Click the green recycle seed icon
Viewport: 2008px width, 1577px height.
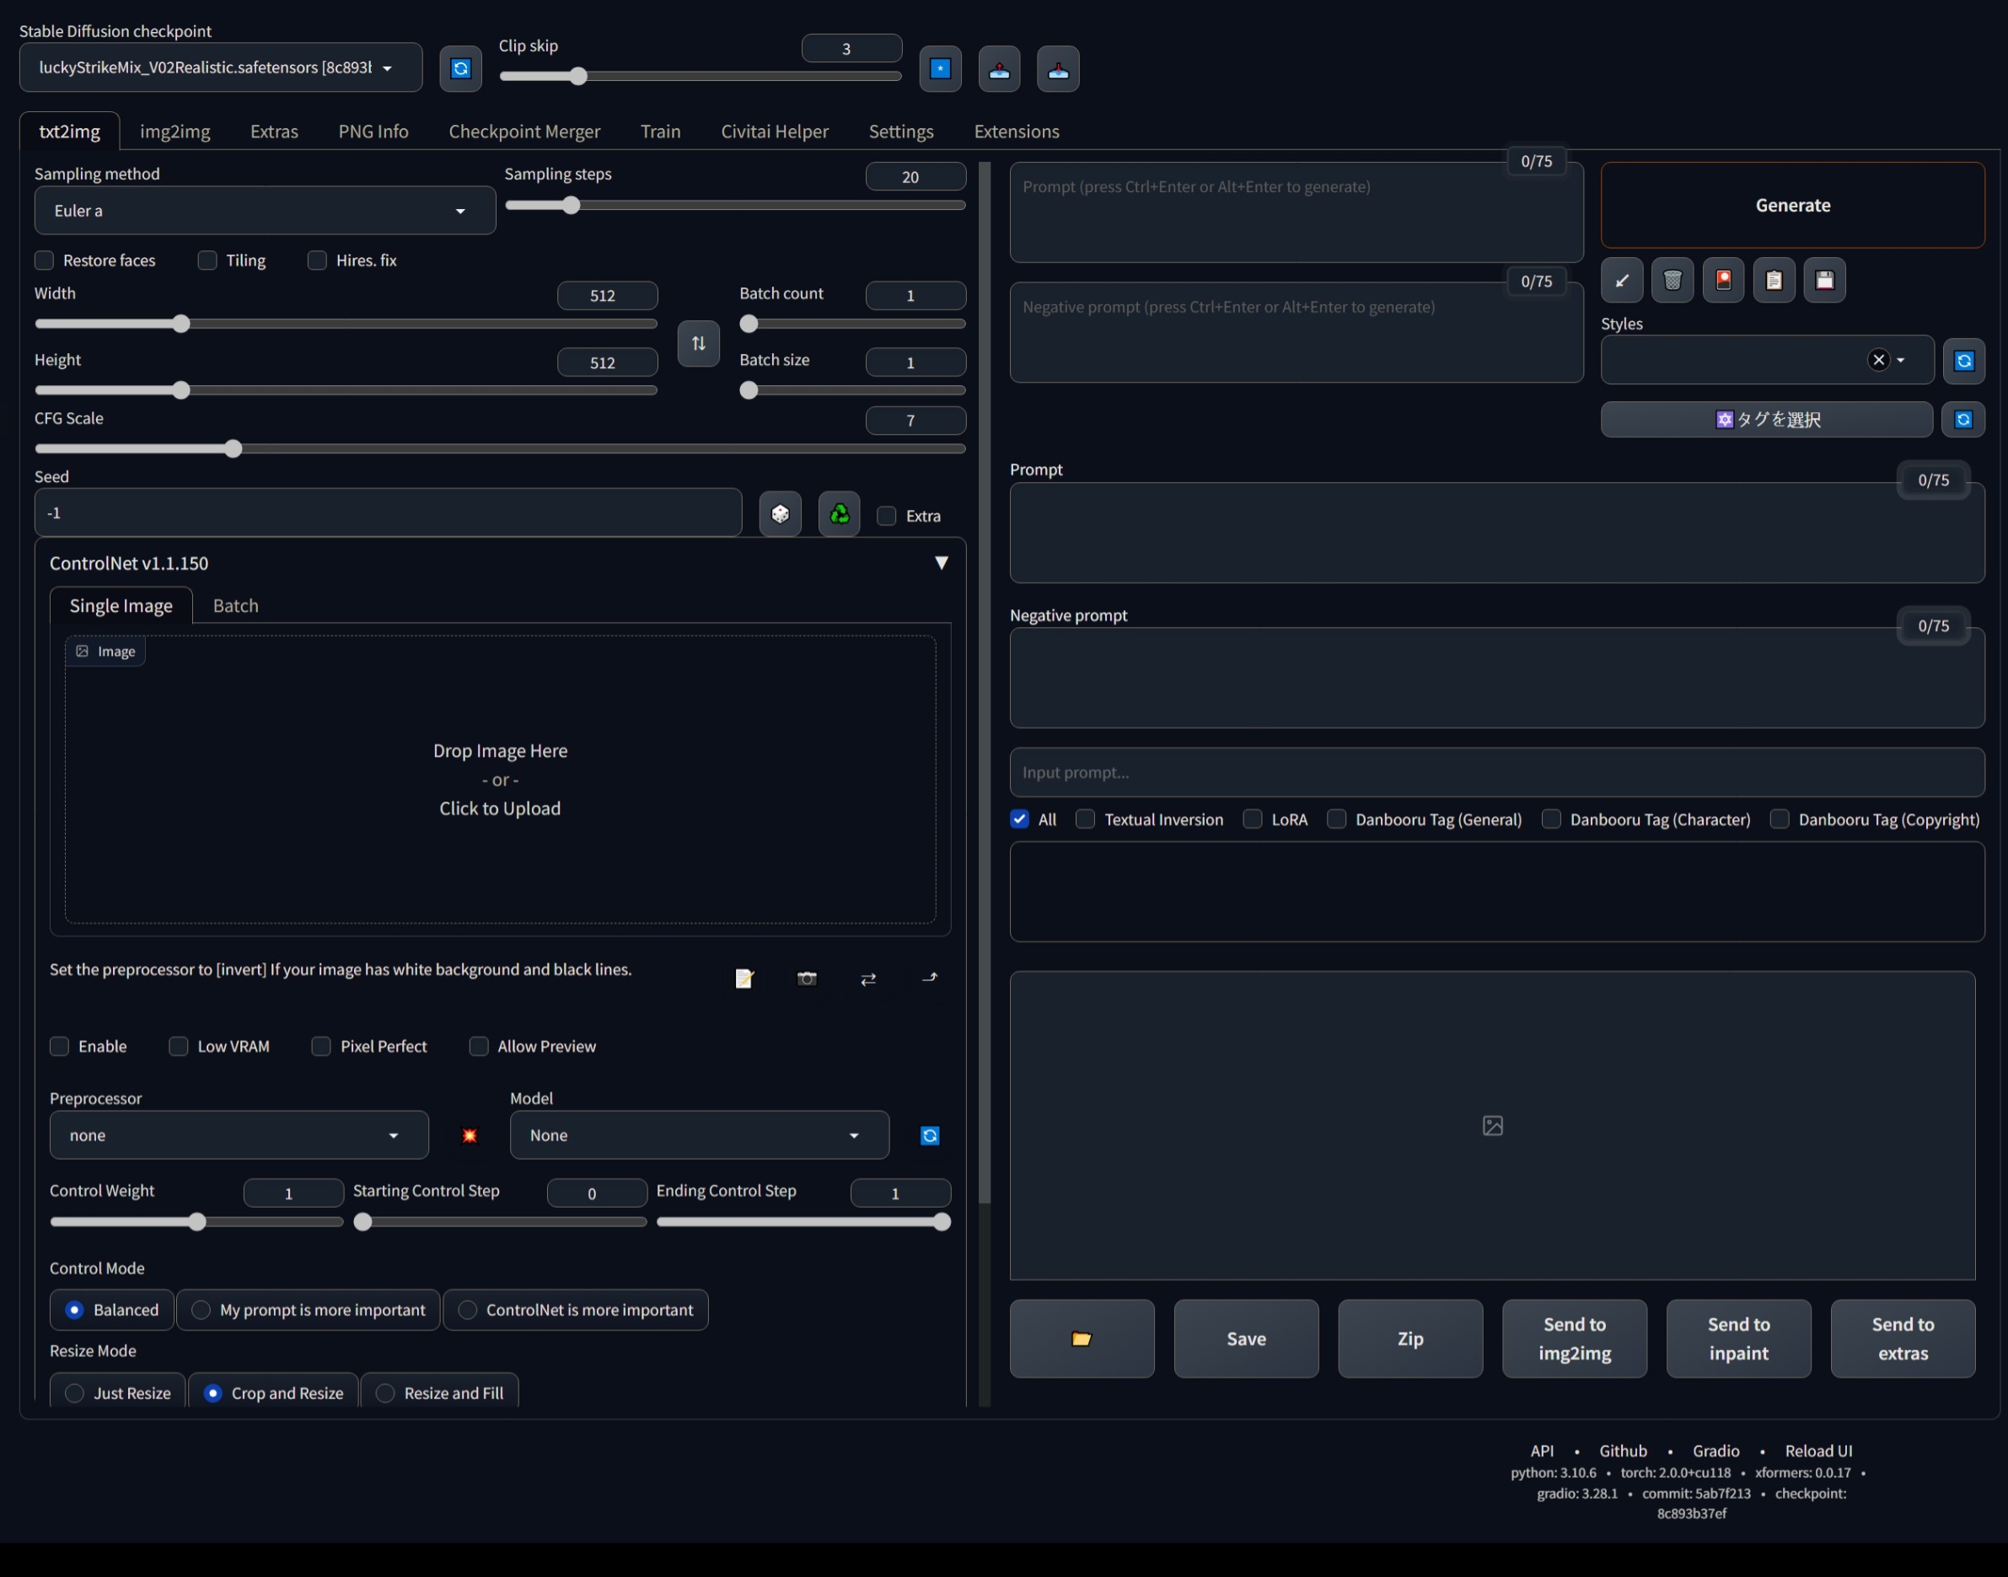click(x=838, y=513)
